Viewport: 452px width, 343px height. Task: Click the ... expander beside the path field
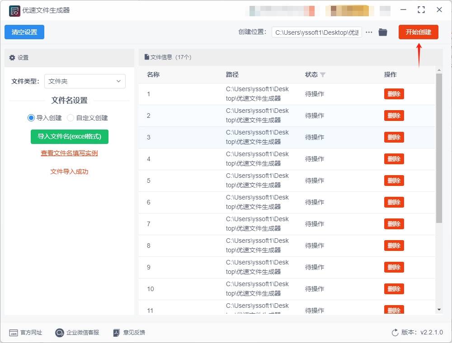(x=369, y=32)
